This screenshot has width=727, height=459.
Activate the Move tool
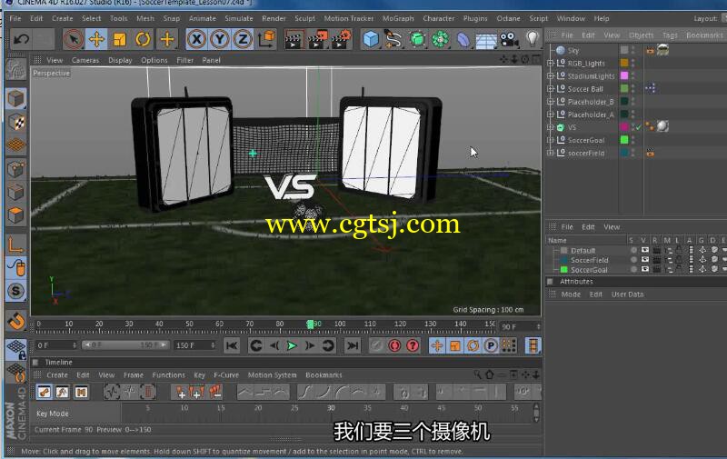pyautogui.click(x=96, y=39)
